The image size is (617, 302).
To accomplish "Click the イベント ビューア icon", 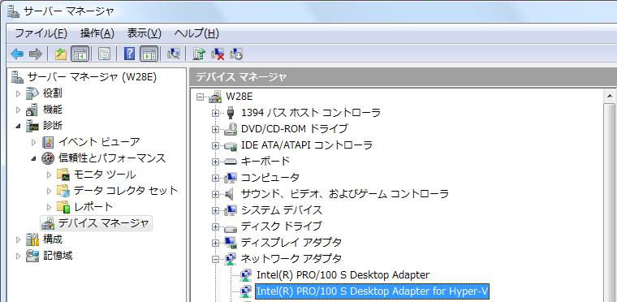I will 48,142.
